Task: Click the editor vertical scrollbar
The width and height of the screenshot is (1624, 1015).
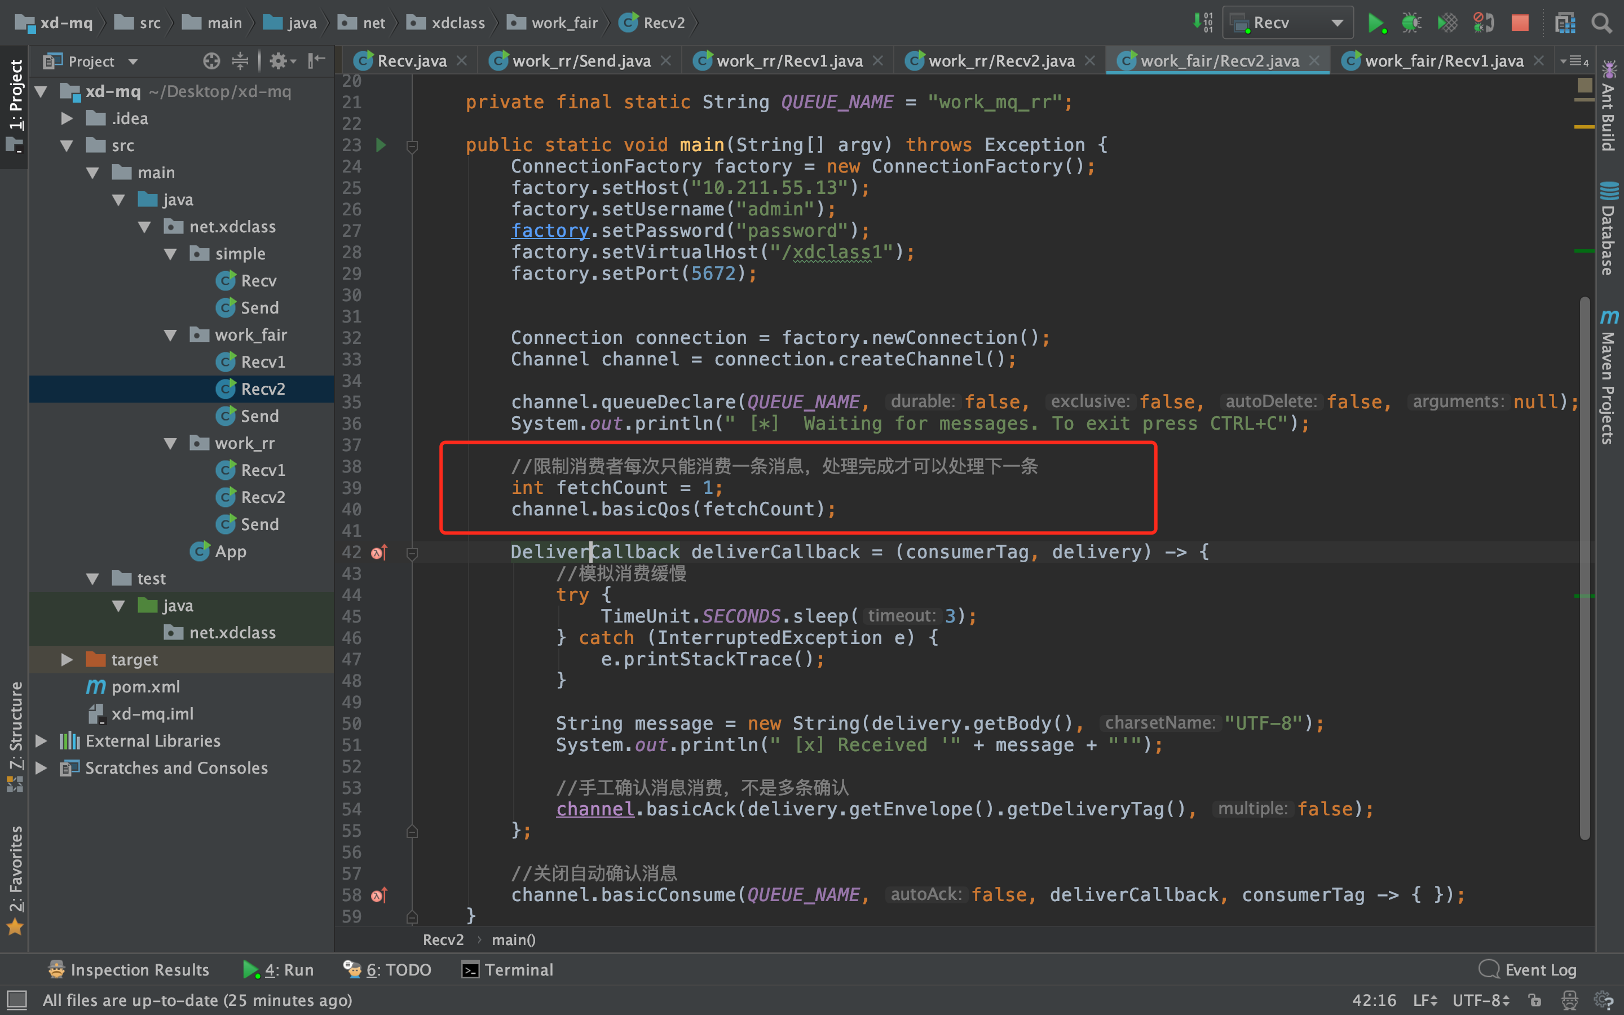Action: [1585, 567]
